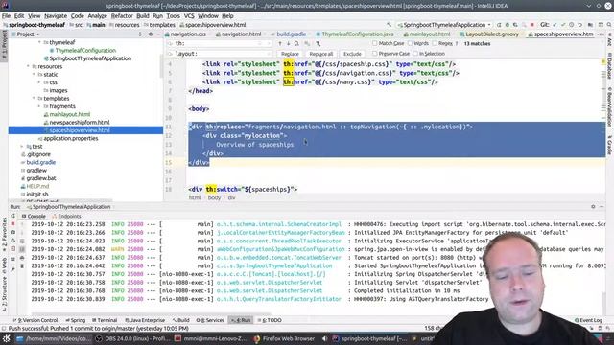Enable the Regex checkbox
The width and height of the screenshot is (614, 345).
[435, 43]
